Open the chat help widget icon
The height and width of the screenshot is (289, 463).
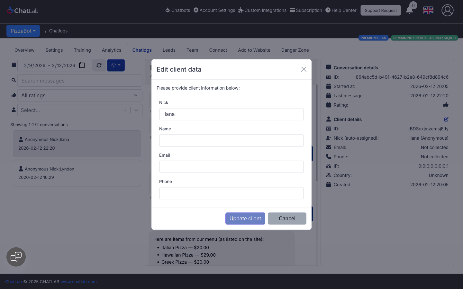click(16, 257)
